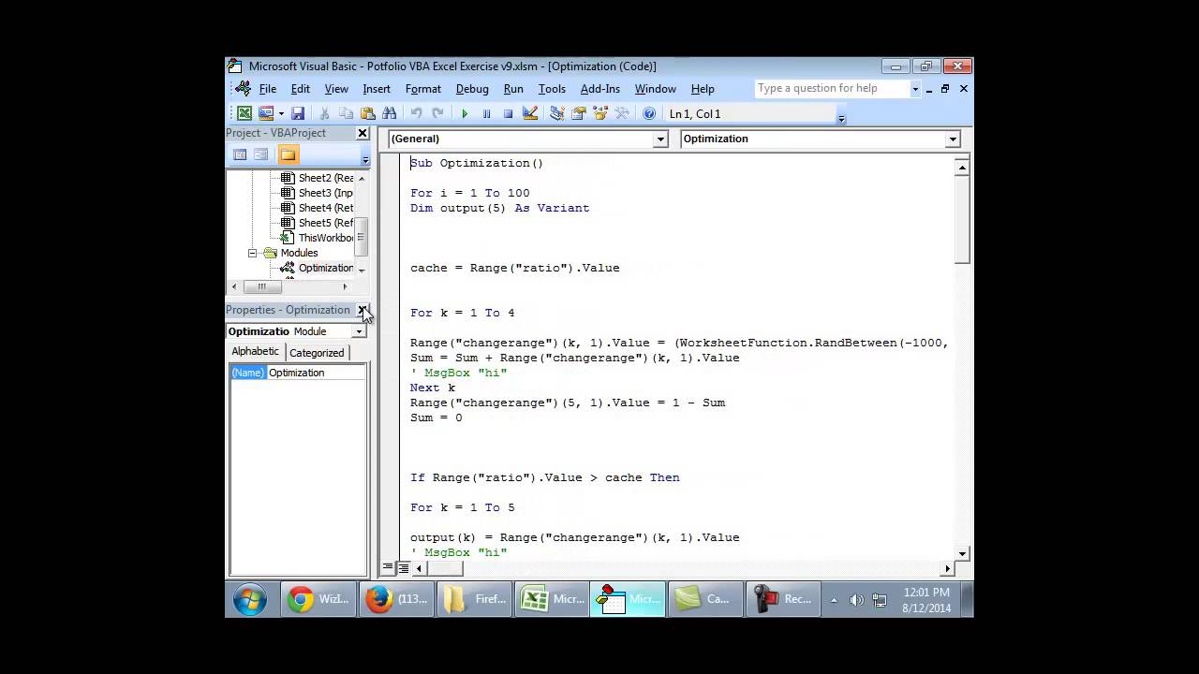Screen dimensions: 1199x674
Task: Click the Redo arrow icon
Action: 437,113
